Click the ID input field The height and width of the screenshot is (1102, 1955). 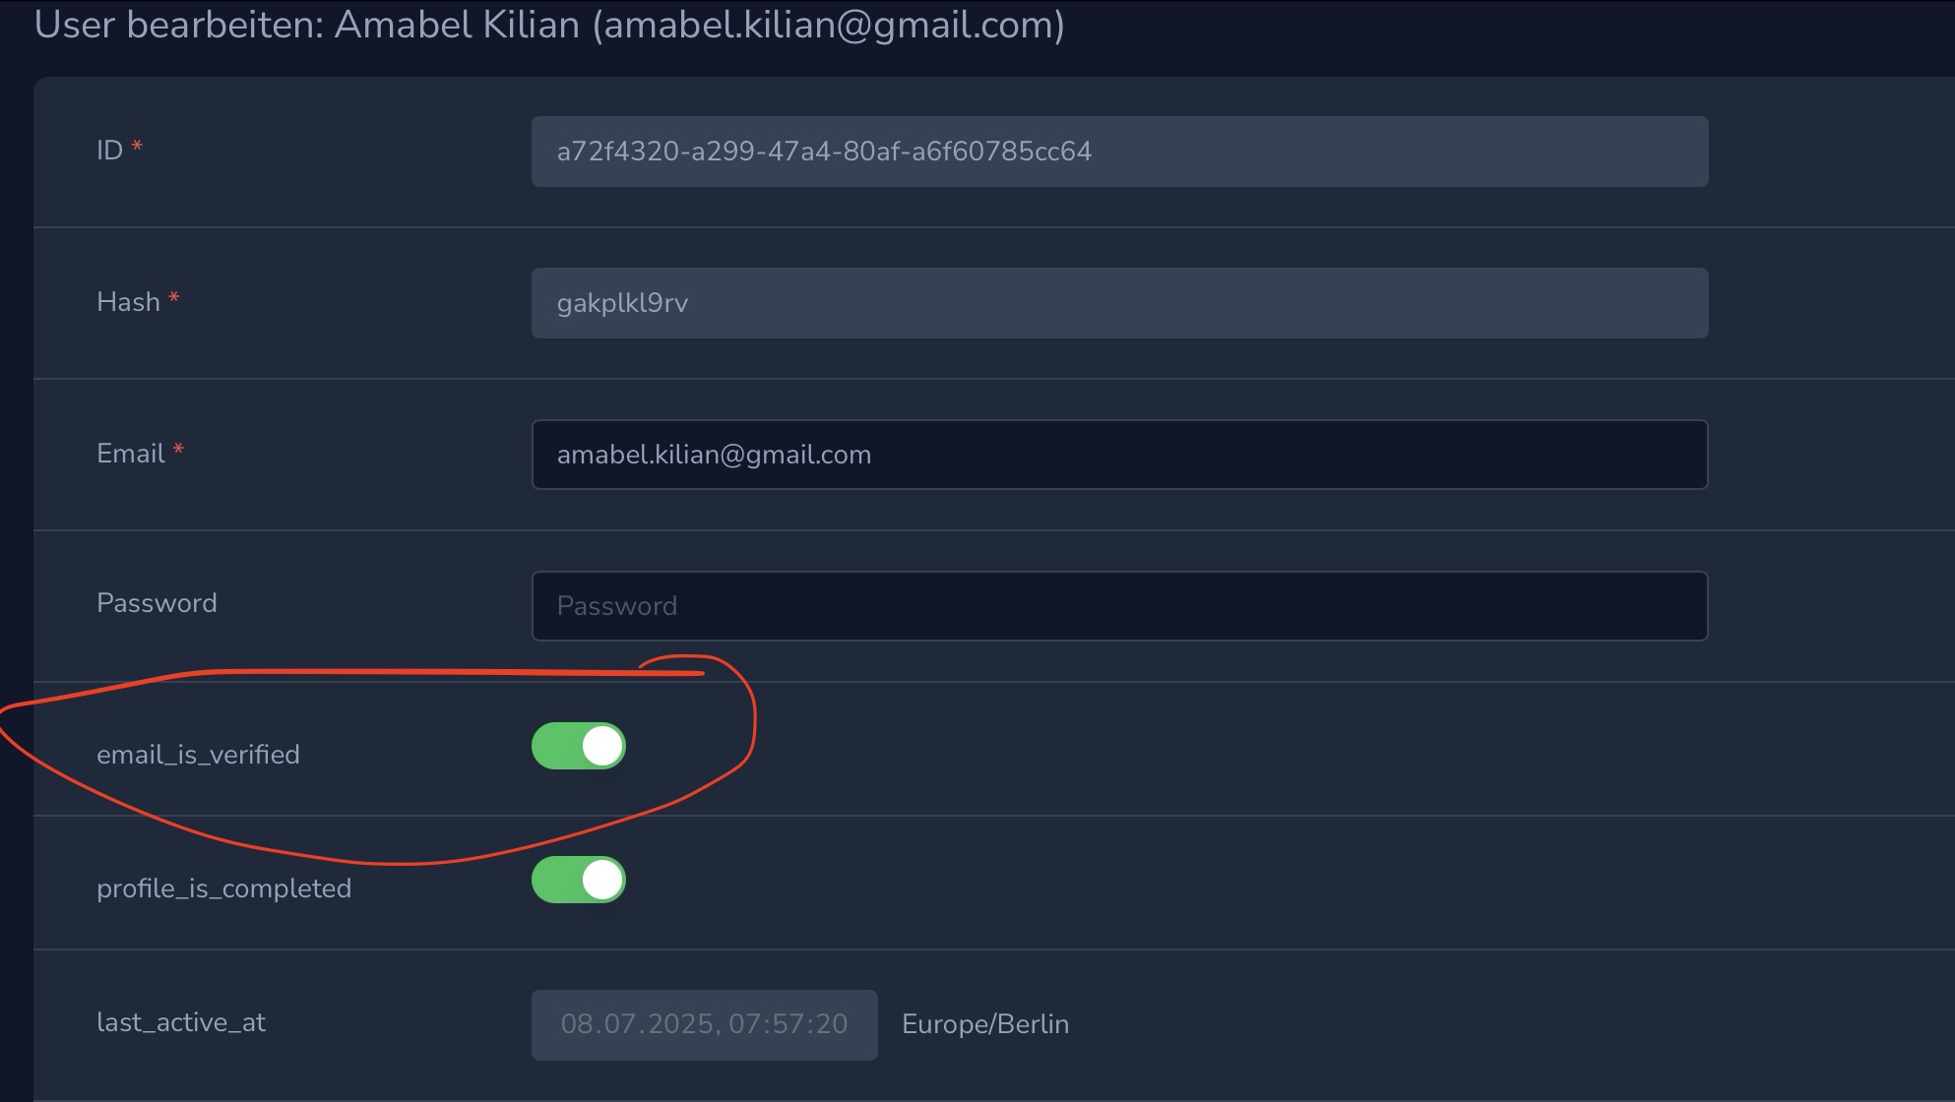[1119, 152]
